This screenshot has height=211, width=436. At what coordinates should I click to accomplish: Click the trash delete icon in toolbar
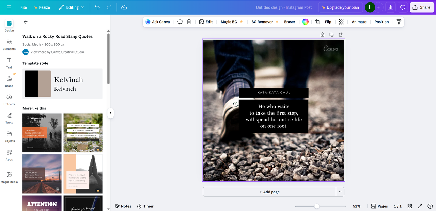click(x=189, y=22)
